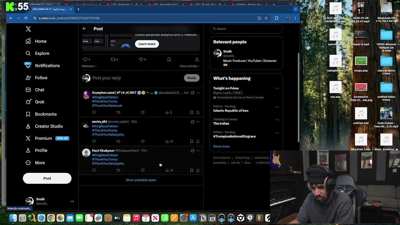The width and height of the screenshot is (400, 225).
Task: Open Soalk profile in Relevant people
Action: click(x=227, y=52)
